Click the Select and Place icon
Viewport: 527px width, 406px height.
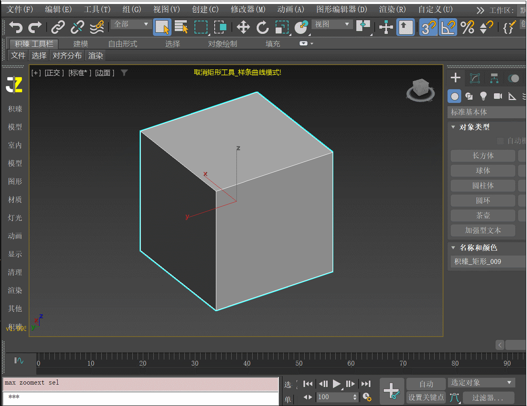(301, 27)
